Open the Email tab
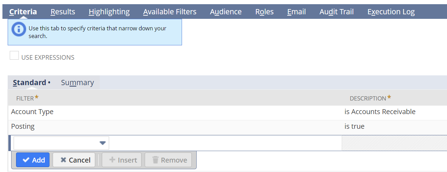Viewport: 447px width, 172px height. 296,12
